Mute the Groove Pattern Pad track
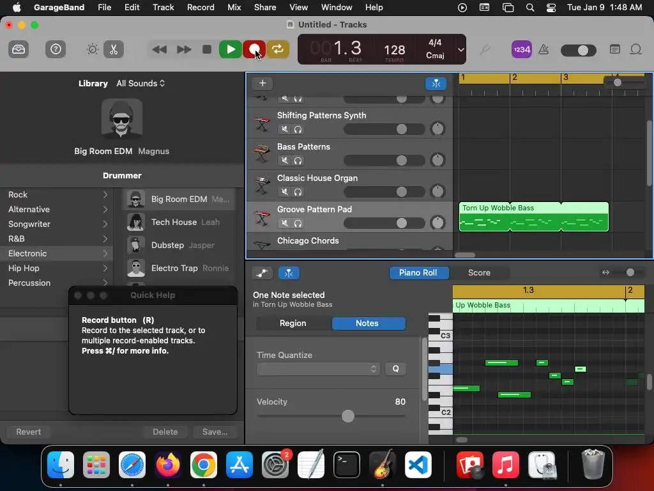The width and height of the screenshot is (654, 491). tap(285, 223)
